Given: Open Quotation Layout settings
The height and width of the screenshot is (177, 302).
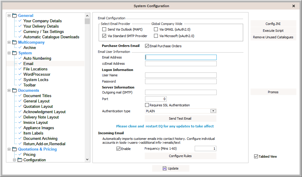Looking at the screenshot, I should tap(38, 106).
